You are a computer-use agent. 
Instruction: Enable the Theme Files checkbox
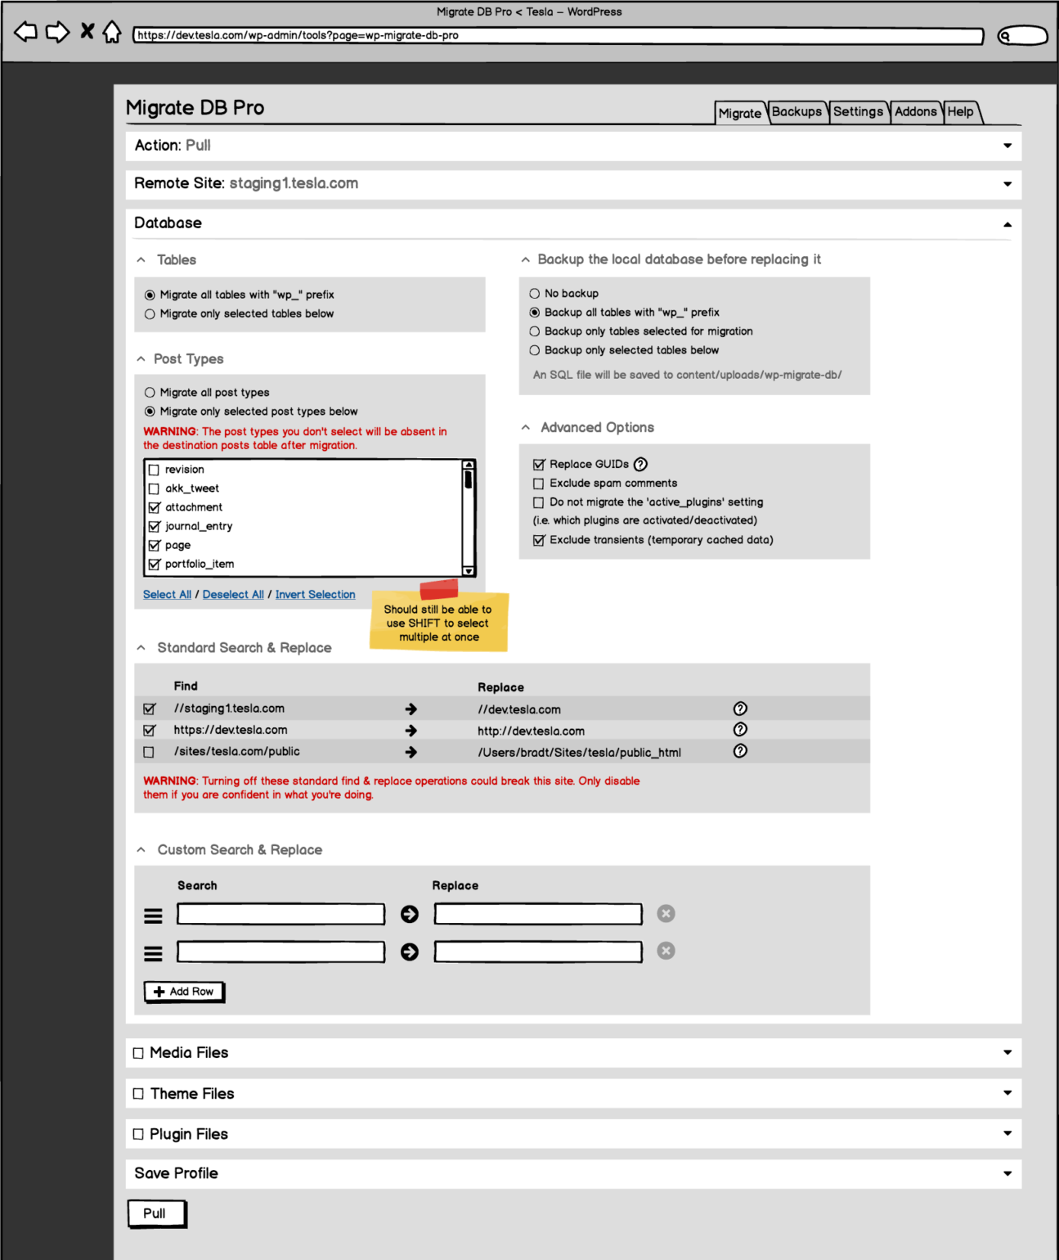click(138, 1094)
